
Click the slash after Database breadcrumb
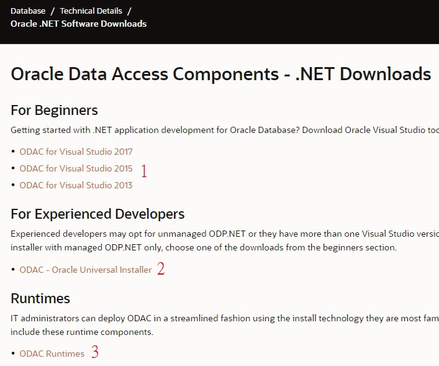(x=53, y=11)
